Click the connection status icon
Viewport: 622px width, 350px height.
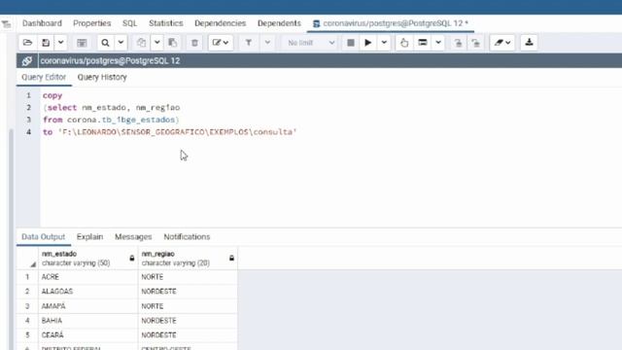tap(27, 60)
